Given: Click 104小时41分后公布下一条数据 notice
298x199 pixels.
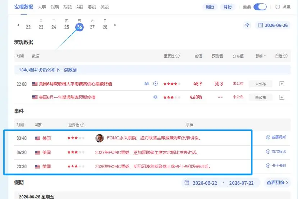Looking at the screenshot, I should (152, 70).
